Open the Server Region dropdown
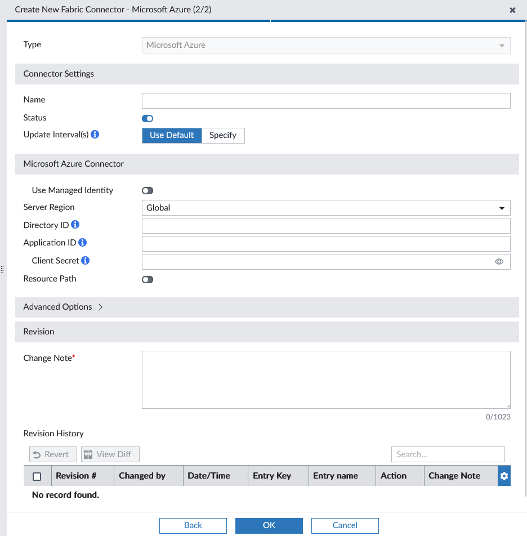 click(x=501, y=208)
